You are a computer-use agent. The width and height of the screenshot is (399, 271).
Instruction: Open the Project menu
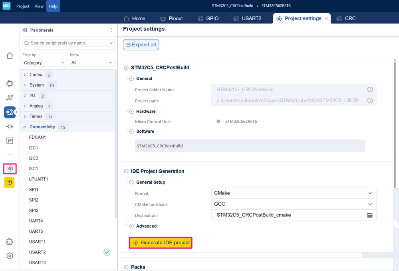click(x=23, y=6)
